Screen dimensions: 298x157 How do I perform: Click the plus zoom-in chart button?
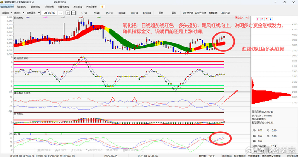68,13
